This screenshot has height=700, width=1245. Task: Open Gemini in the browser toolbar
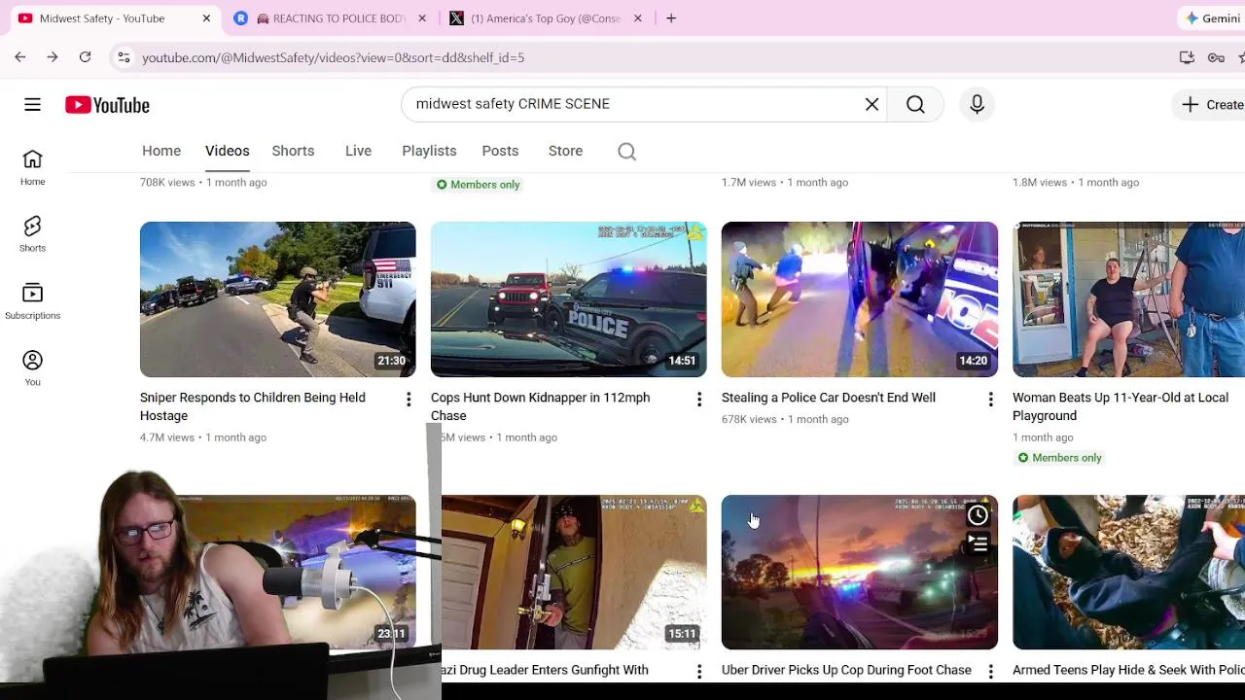pyautogui.click(x=1212, y=18)
